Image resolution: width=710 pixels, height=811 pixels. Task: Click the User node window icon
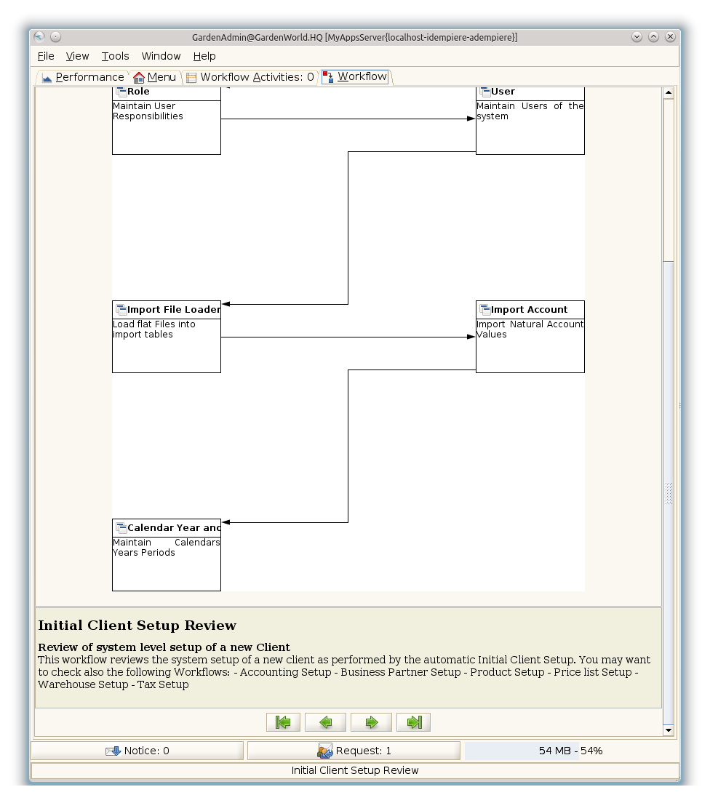(485, 92)
